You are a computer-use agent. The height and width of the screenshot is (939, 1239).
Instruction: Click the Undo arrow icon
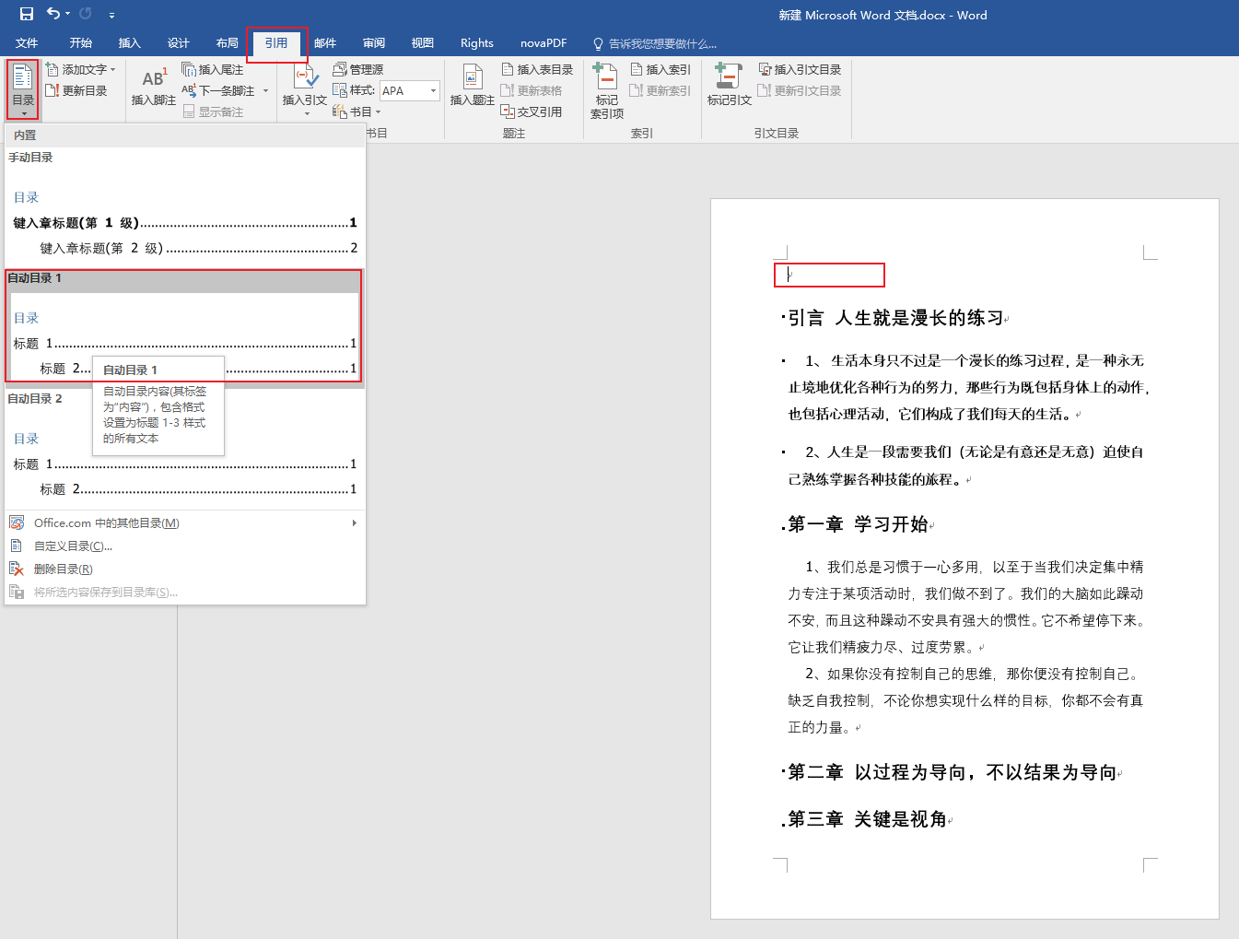click(x=53, y=14)
